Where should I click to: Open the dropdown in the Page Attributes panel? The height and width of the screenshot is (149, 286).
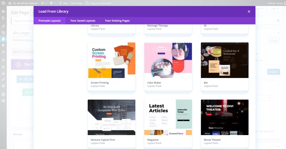[x=264, y=98]
